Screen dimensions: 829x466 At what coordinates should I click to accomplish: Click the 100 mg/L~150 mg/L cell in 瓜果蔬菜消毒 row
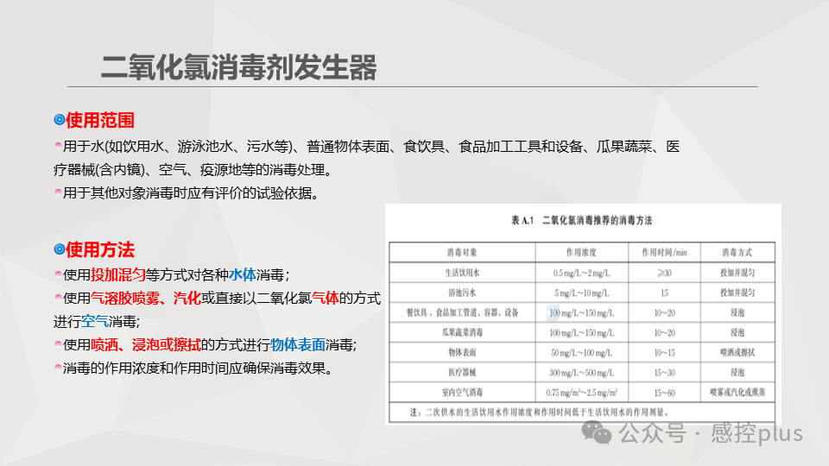coord(581,333)
